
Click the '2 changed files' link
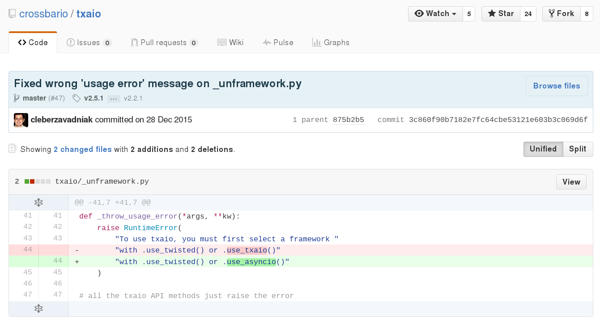(x=82, y=149)
